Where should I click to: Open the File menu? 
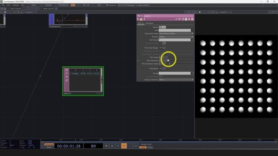(x=3, y=5)
